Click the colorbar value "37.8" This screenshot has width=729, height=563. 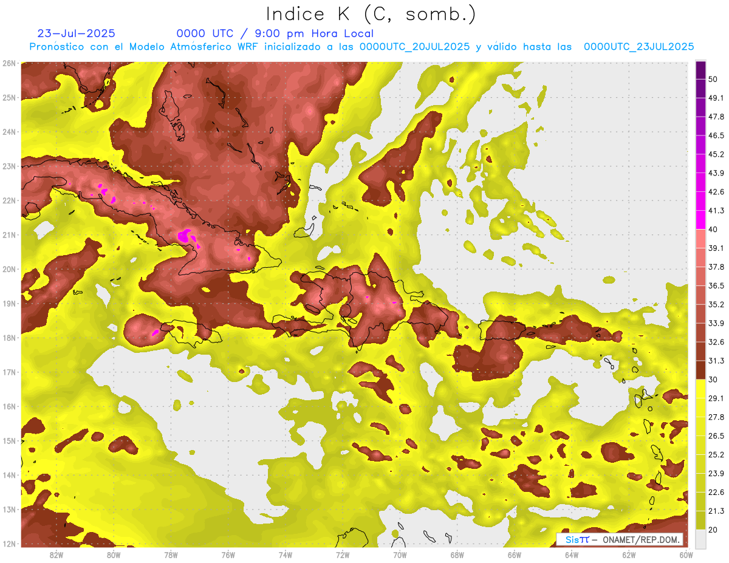(716, 267)
